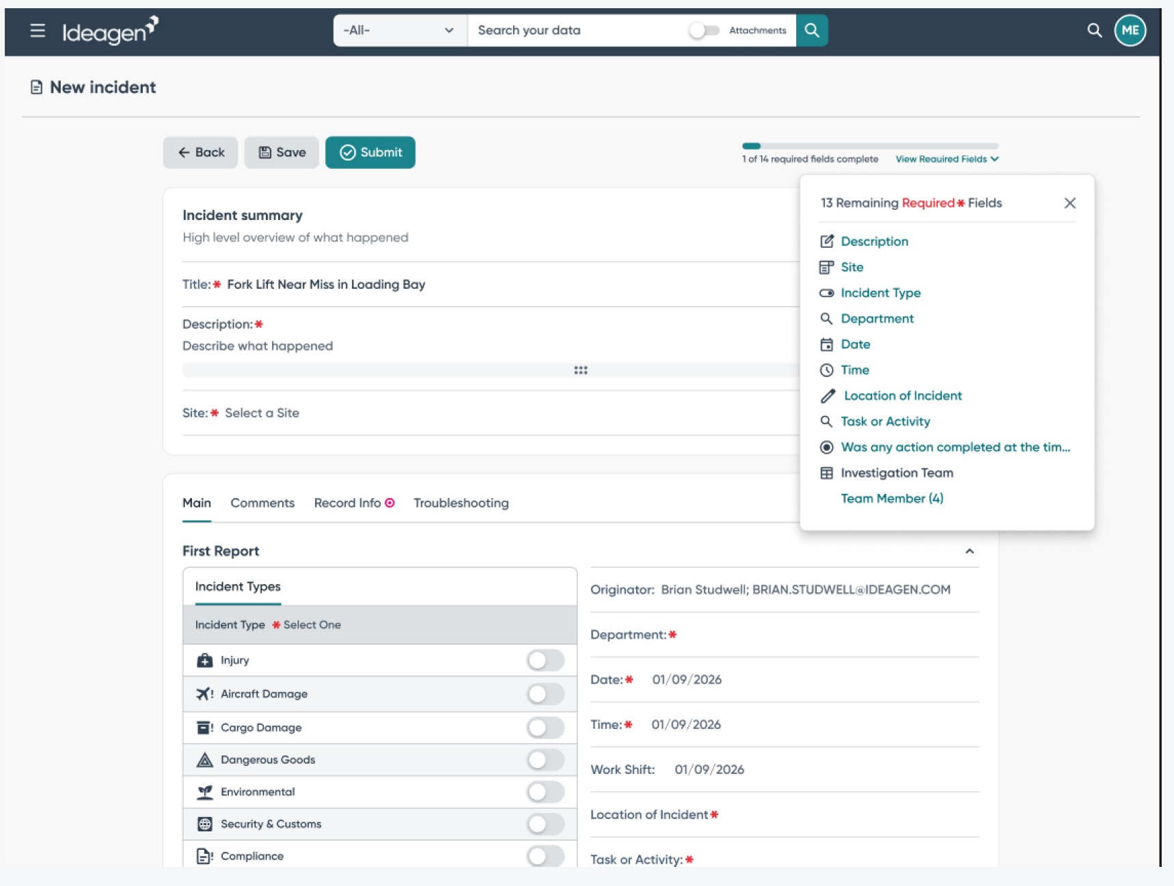Click the Site form icon in required fields
This screenshot has width=1174, height=886.
(827, 267)
